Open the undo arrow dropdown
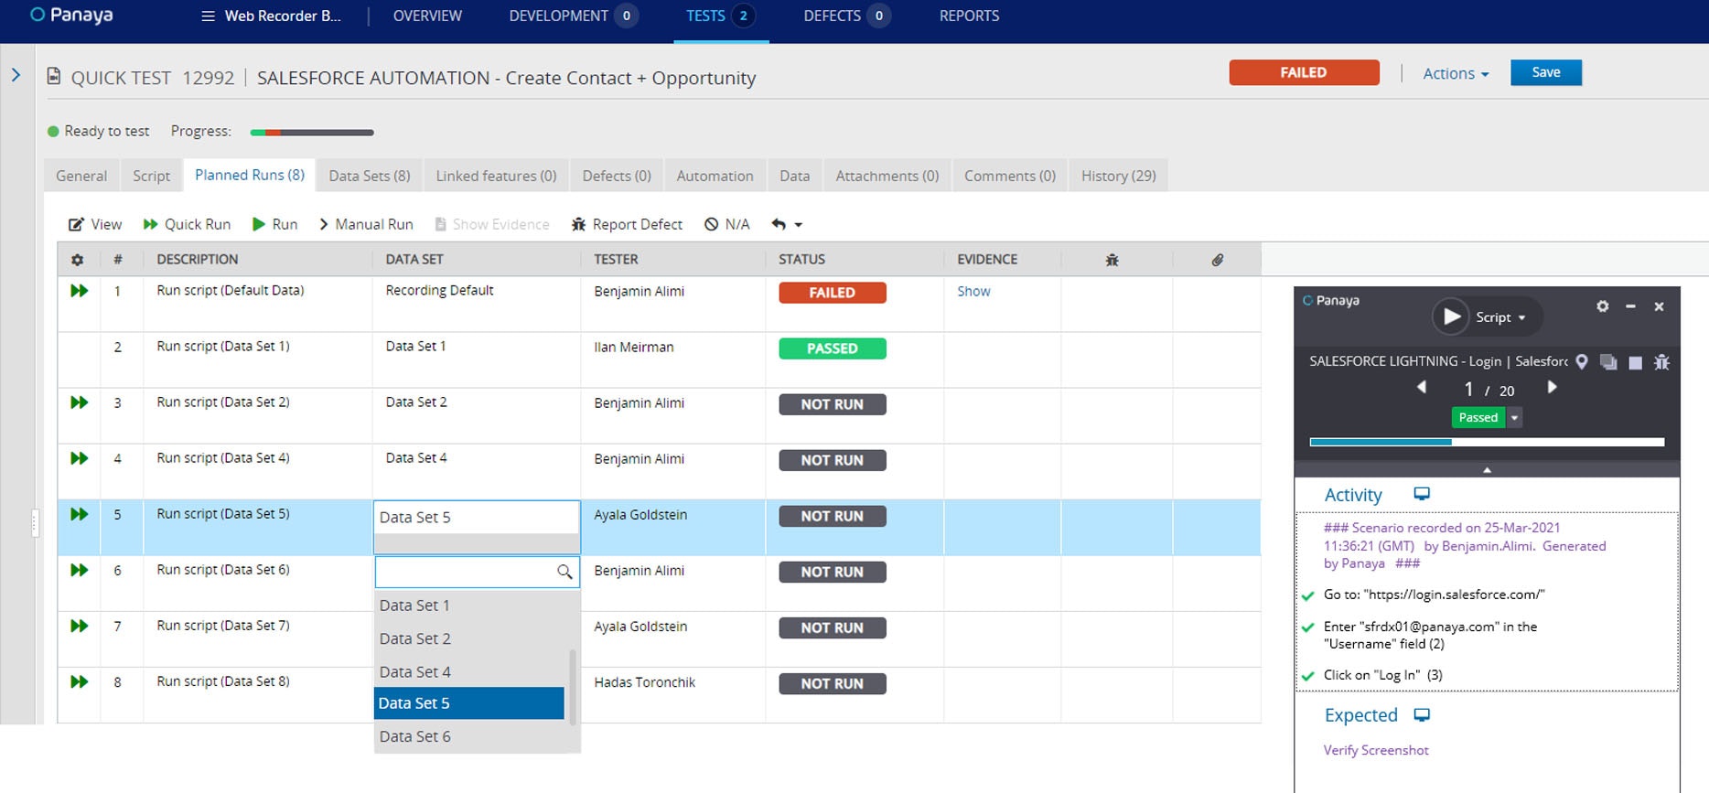 point(787,224)
